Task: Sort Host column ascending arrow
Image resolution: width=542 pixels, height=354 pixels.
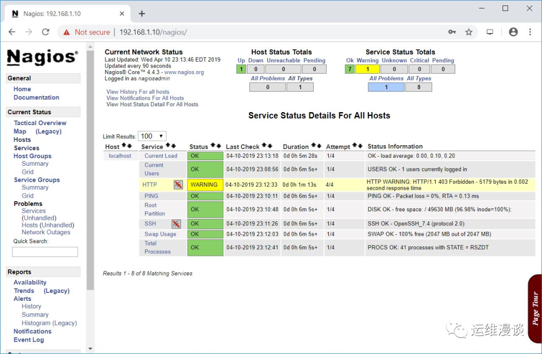Action: point(124,146)
